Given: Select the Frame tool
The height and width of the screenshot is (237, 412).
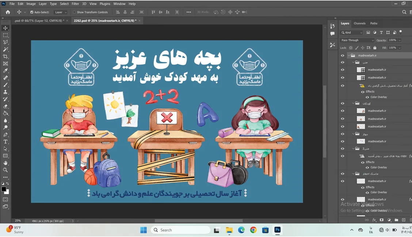Looking at the screenshot, I should click(x=5, y=64).
